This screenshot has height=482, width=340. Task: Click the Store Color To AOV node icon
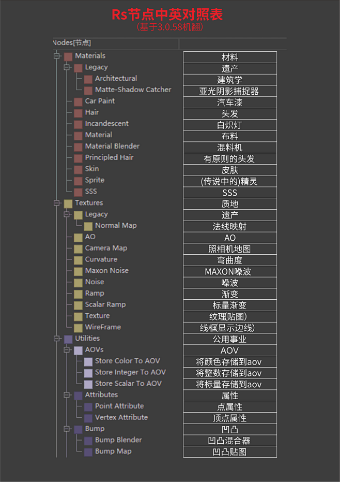pos(88,361)
